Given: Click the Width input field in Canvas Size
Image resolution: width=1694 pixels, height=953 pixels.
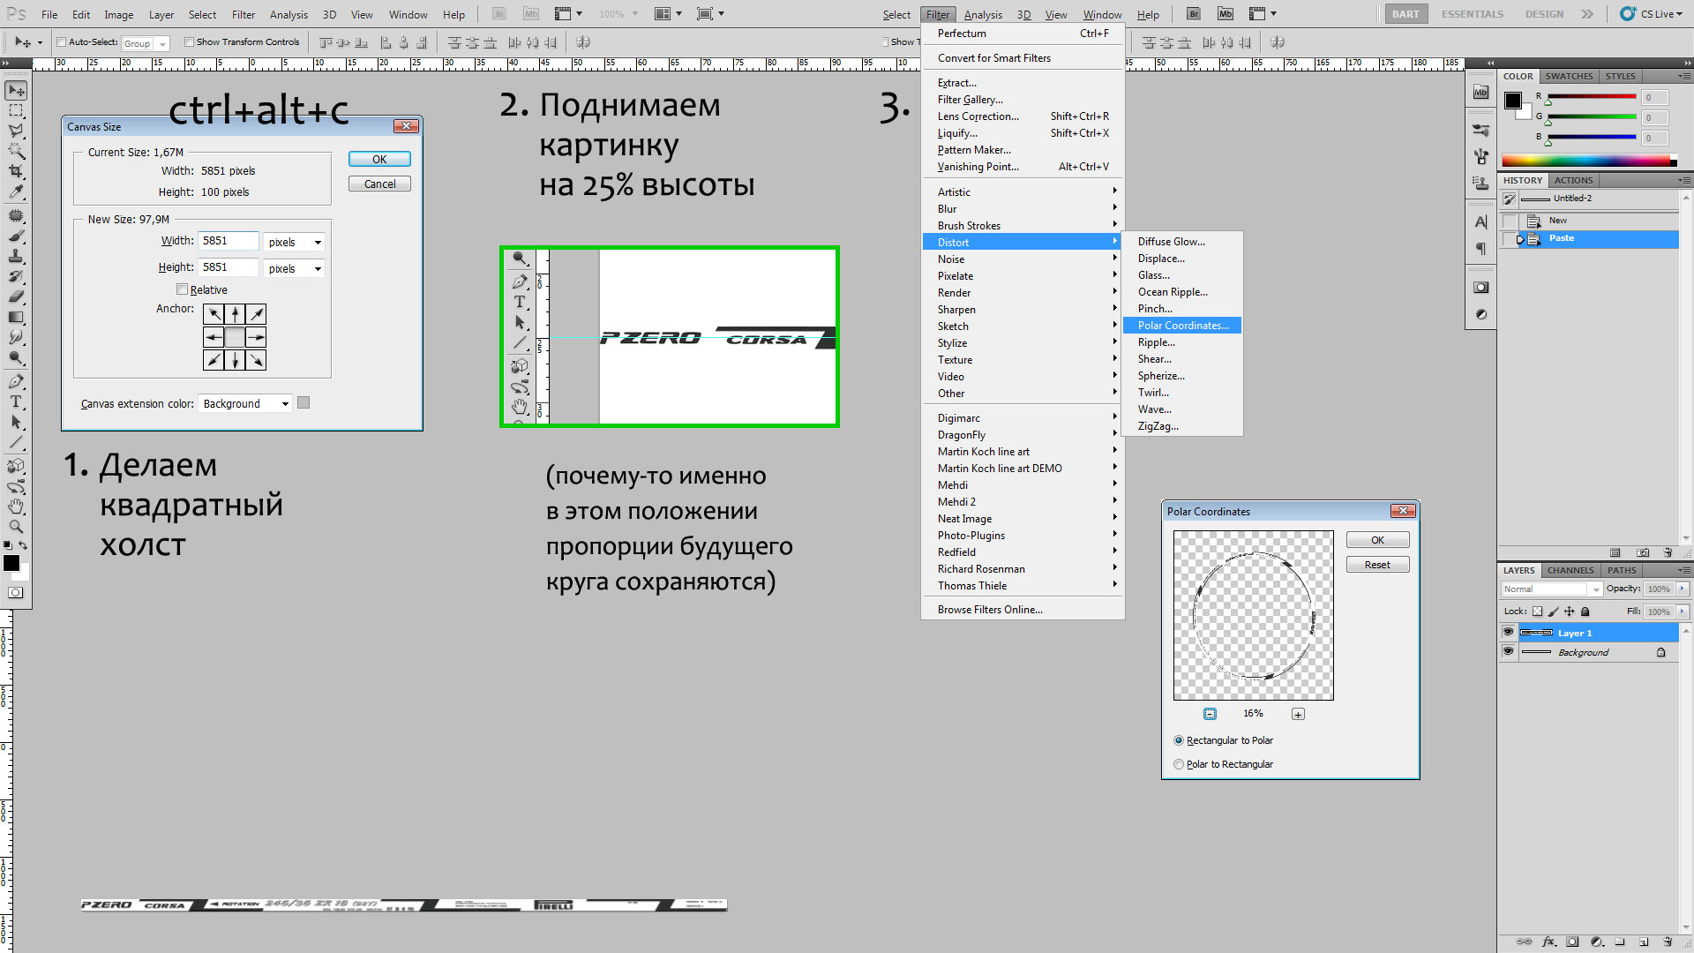Looking at the screenshot, I should [x=229, y=241].
